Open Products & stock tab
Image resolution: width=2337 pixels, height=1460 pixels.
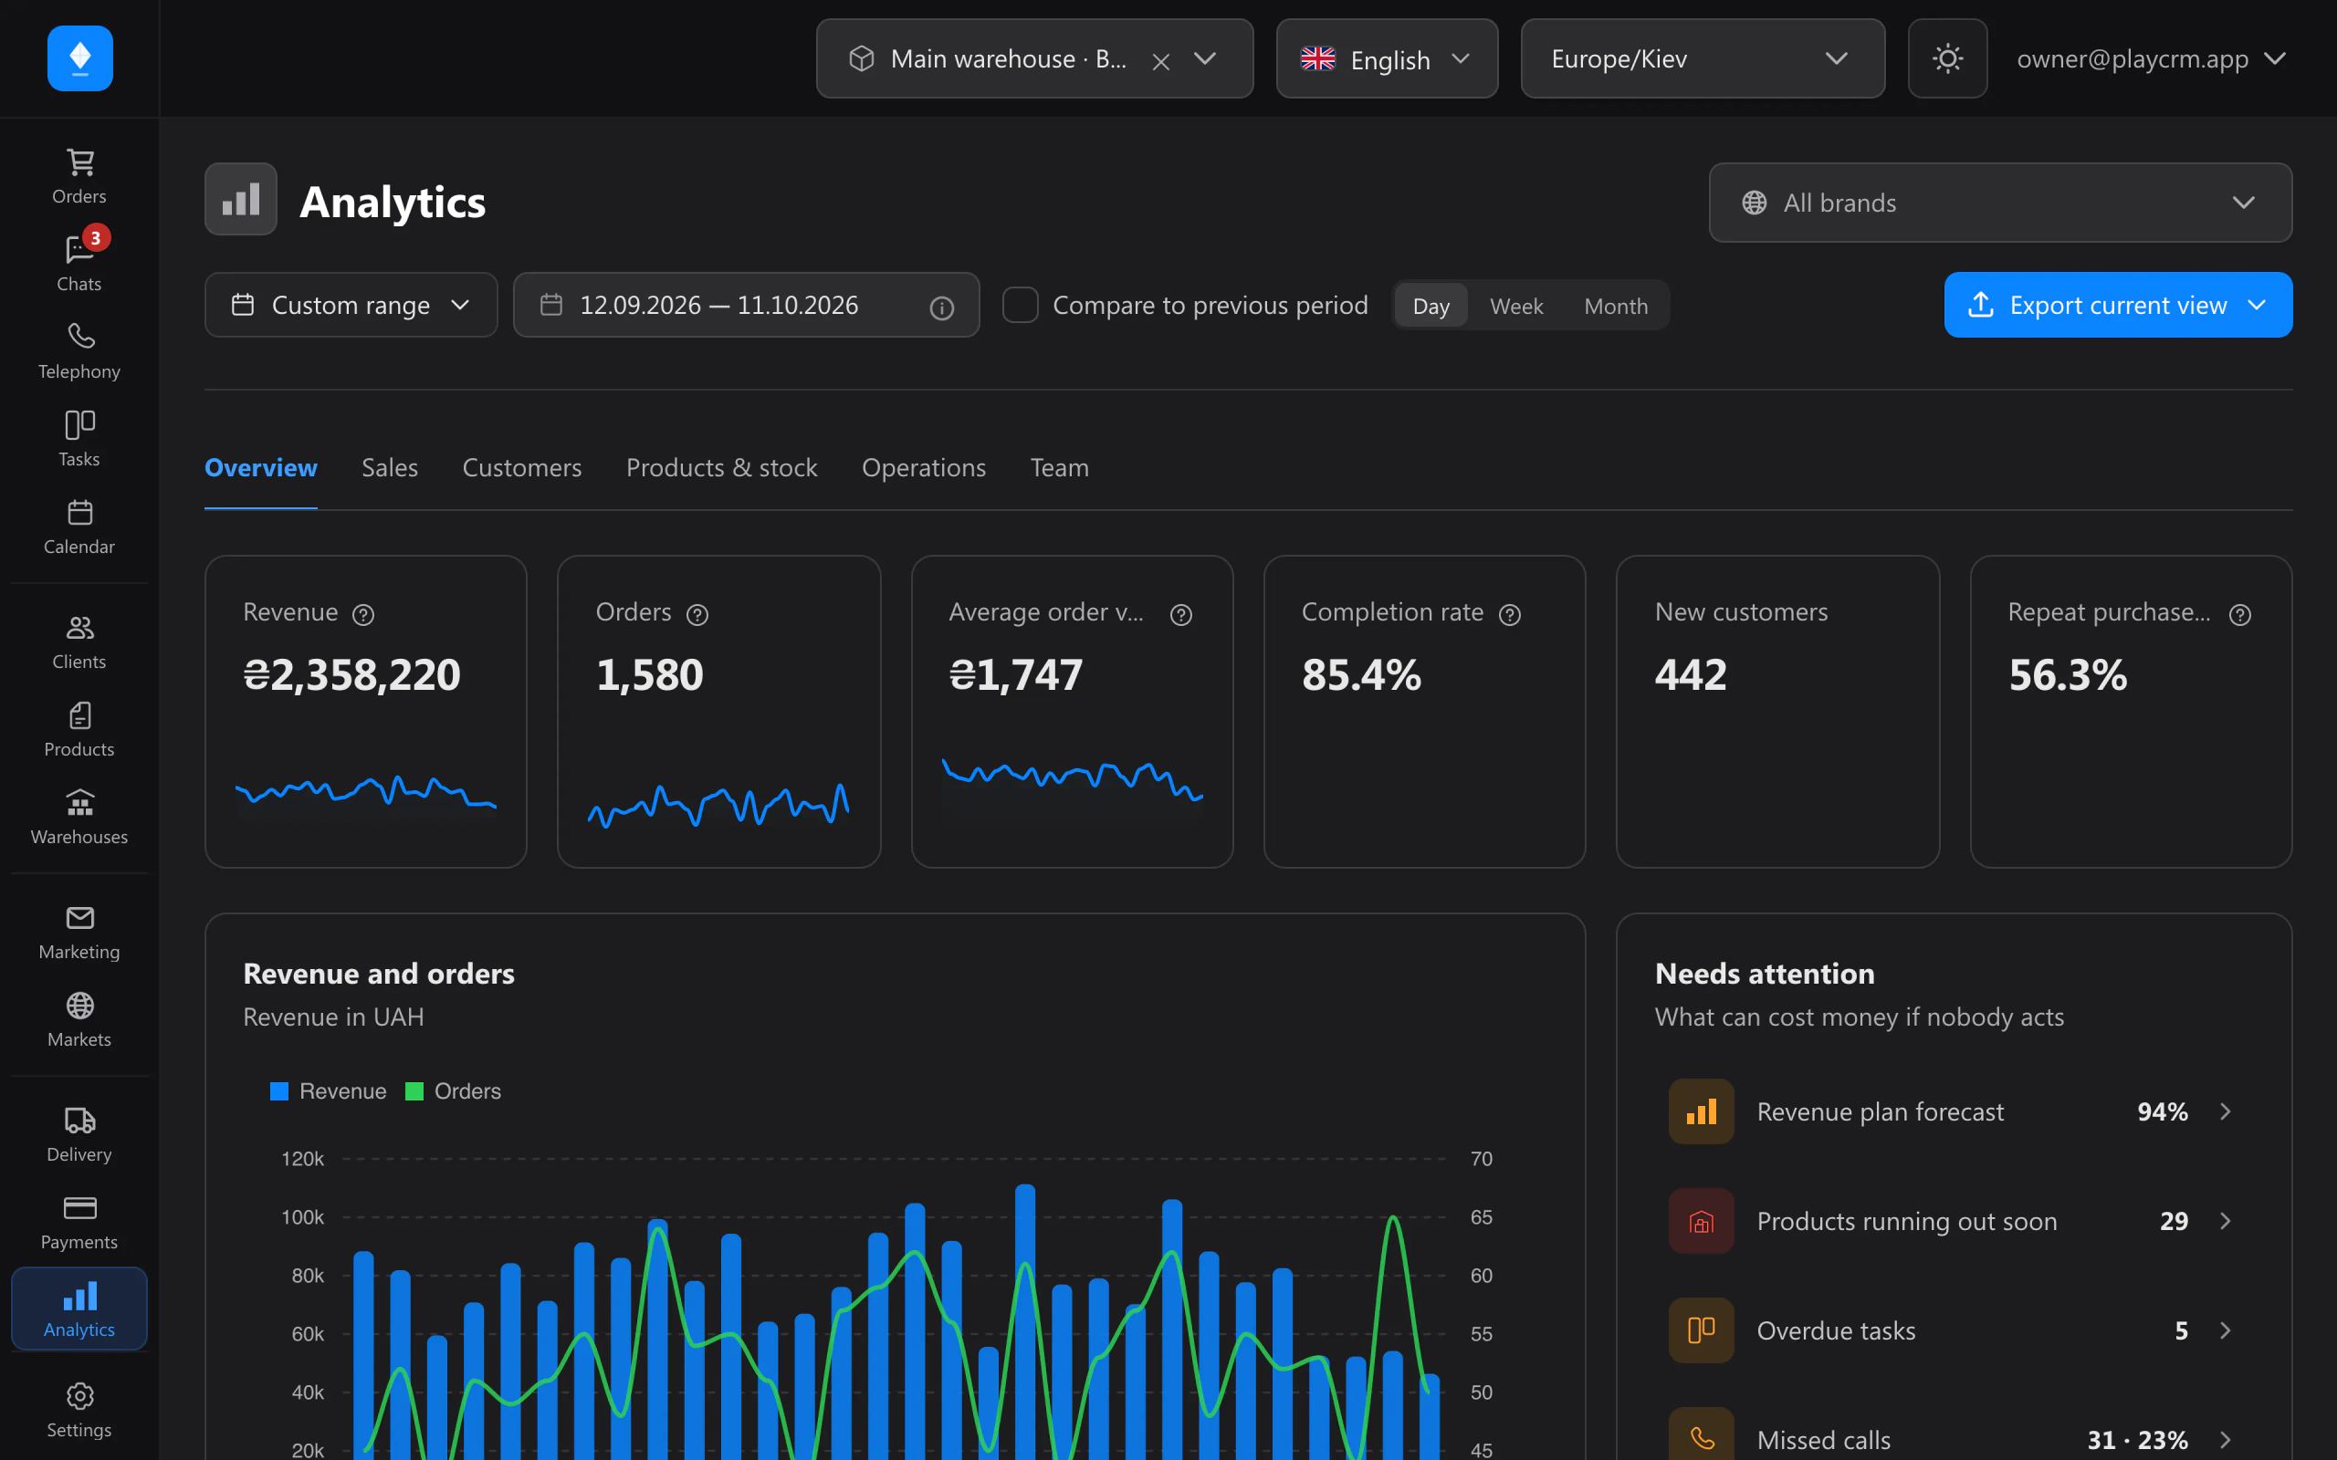721,468
